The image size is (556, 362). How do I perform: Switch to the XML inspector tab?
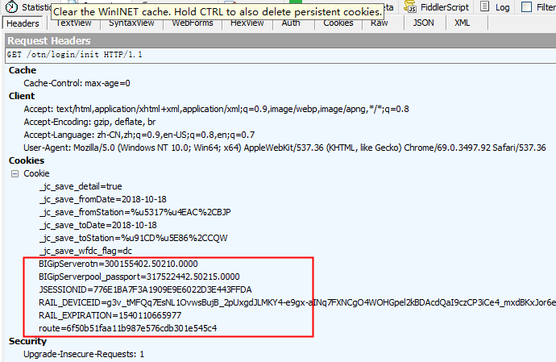(x=462, y=23)
